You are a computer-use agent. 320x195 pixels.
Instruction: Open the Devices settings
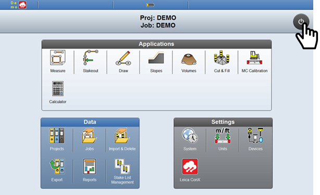pyautogui.click(x=255, y=140)
